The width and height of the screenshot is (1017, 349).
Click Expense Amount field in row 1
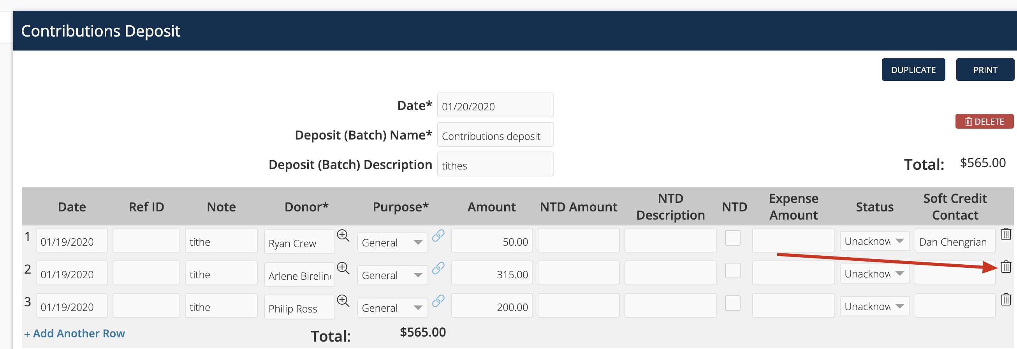(x=793, y=240)
